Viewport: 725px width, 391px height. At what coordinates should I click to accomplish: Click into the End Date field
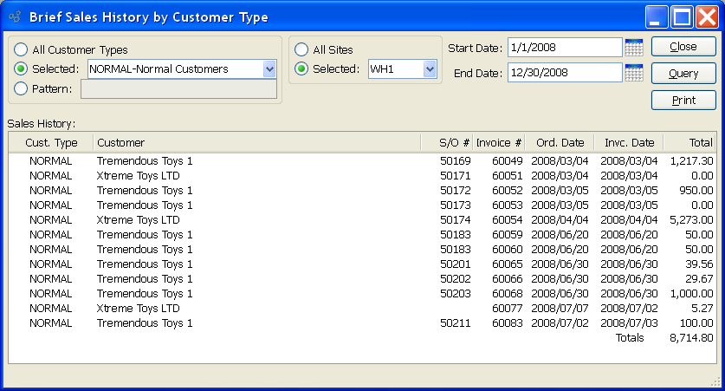click(x=564, y=73)
